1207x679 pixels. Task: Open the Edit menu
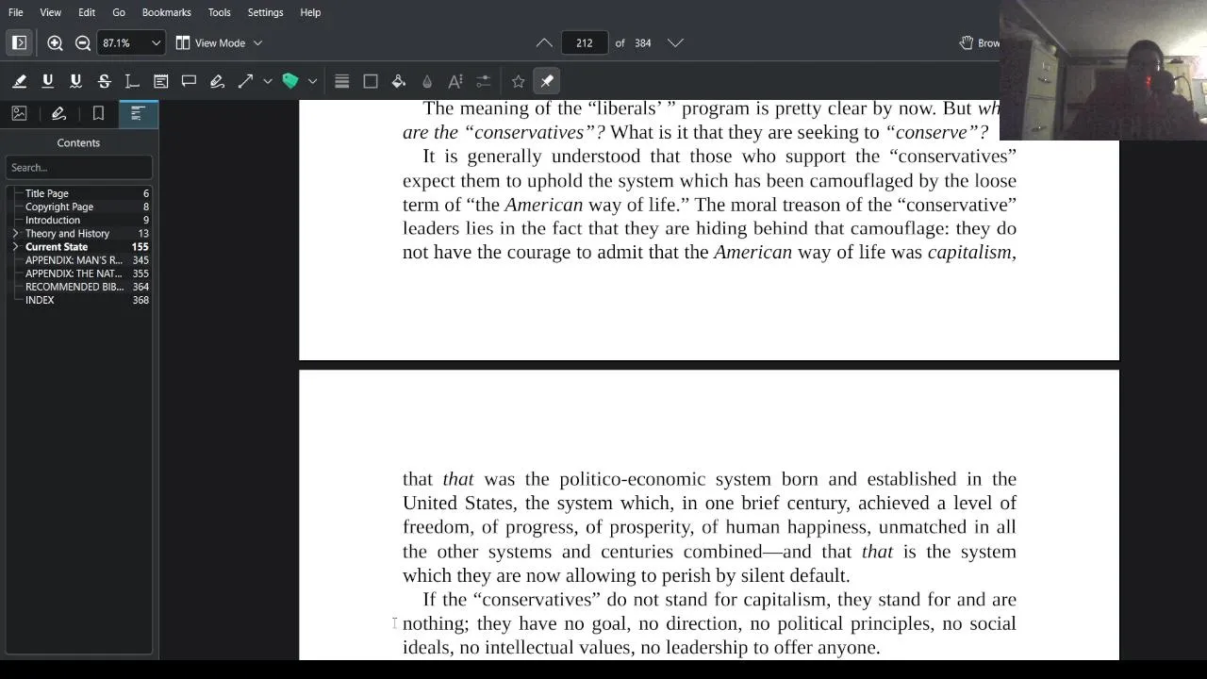[87, 12]
